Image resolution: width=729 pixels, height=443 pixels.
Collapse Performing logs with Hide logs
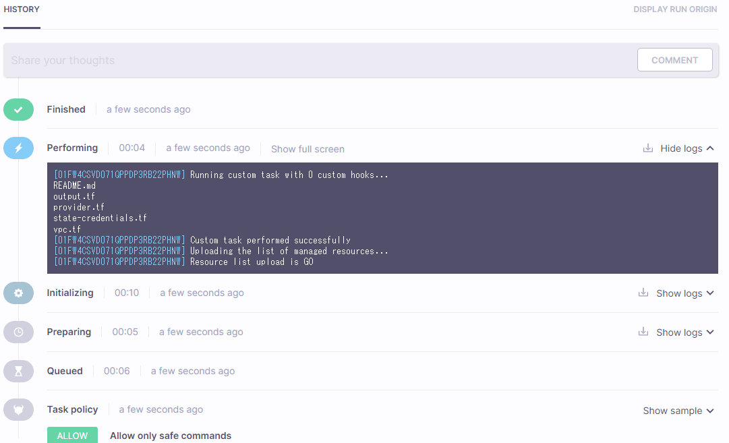687,148
